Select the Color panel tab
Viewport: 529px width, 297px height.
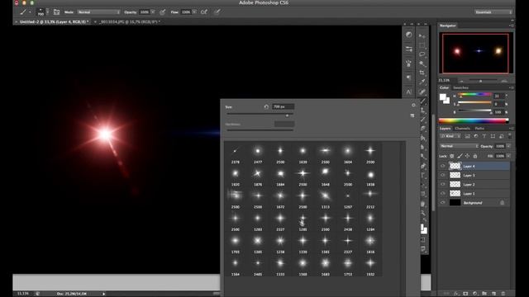pyautogui.click(x=445, y=87)
